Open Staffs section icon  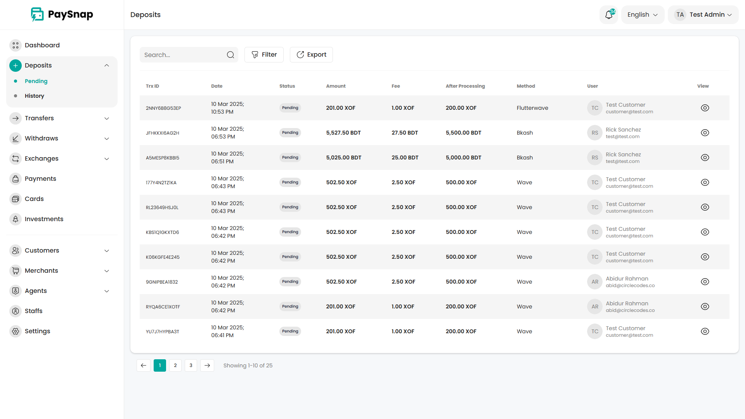tap(16, 311)
